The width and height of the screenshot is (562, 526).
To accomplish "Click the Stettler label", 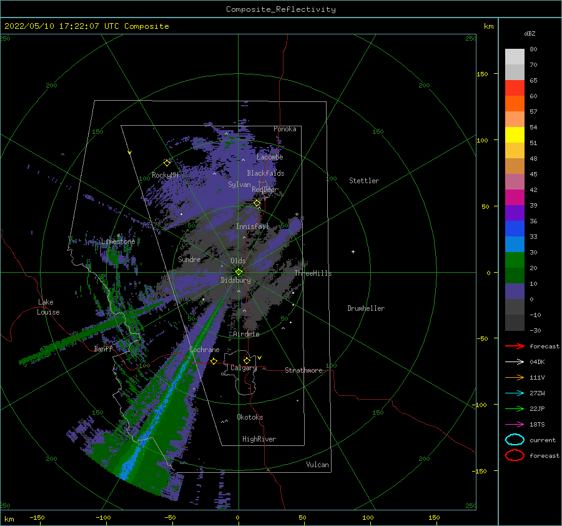I will [364, 181].
